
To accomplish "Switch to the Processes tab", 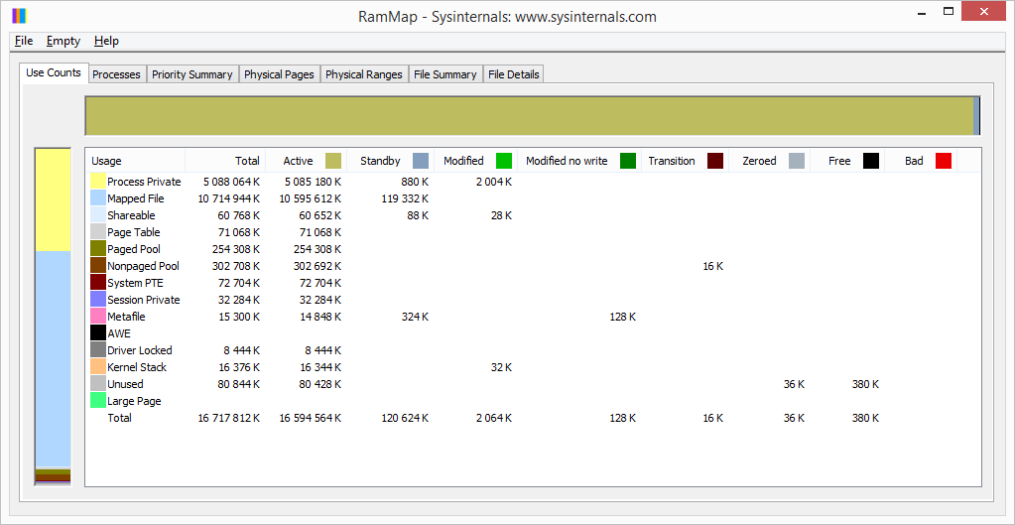I will coord(116,74).
